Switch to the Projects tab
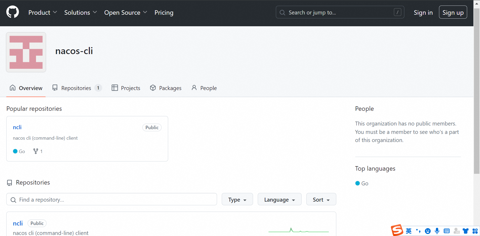The height and width of the screenshot is (236, 480). (126, 88)
